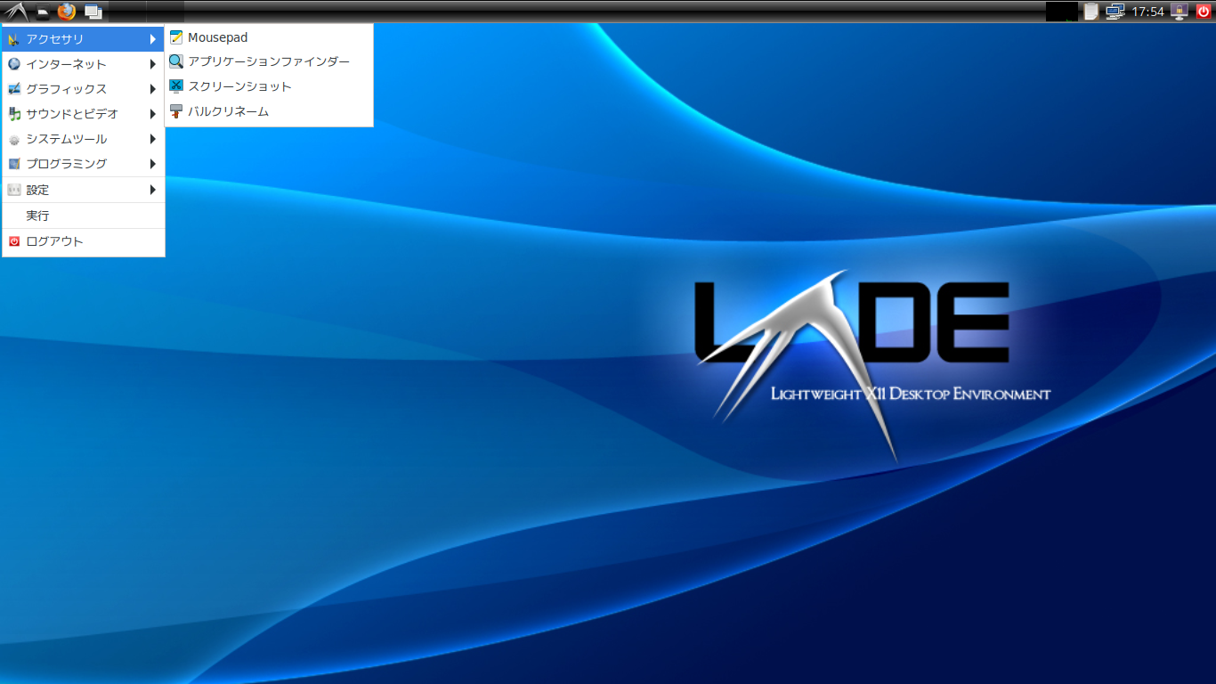The height and width of the screenshot is (684, 1216).
Task: Click the red power button in the panel
Action: tap(1204, 12)
